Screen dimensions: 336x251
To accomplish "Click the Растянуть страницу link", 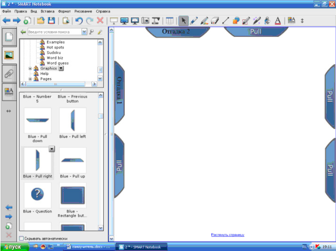I will tap(228, 235).
